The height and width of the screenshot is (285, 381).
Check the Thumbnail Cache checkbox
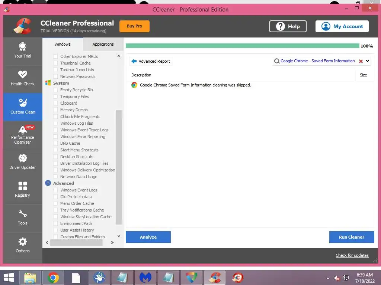pos(55,63)
